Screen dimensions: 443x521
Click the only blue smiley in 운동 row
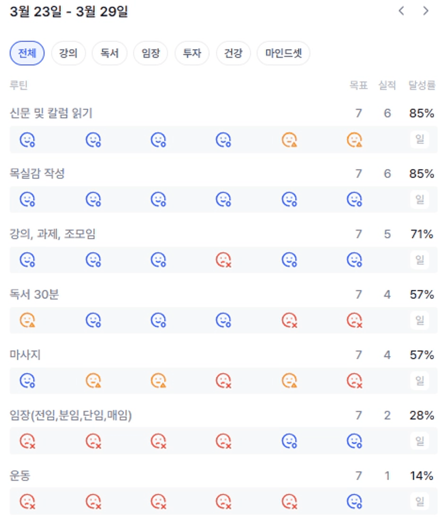354,502
